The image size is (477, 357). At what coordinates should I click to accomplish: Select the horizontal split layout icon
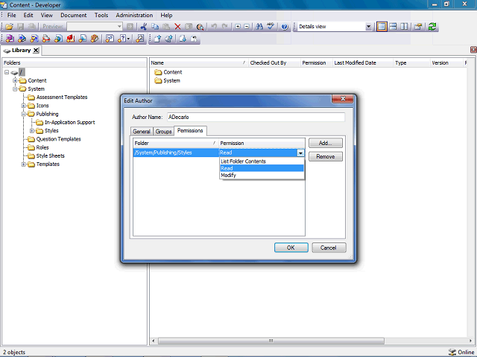pos(393,27)
